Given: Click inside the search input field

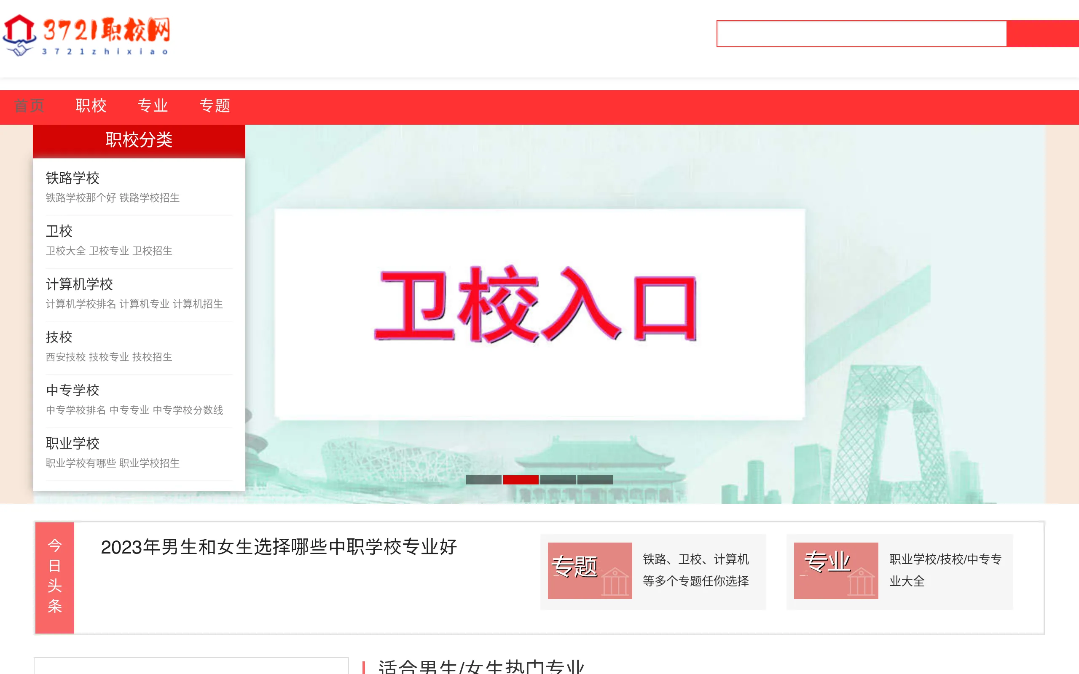Looking at the screenshot, I should coord(861,33).
